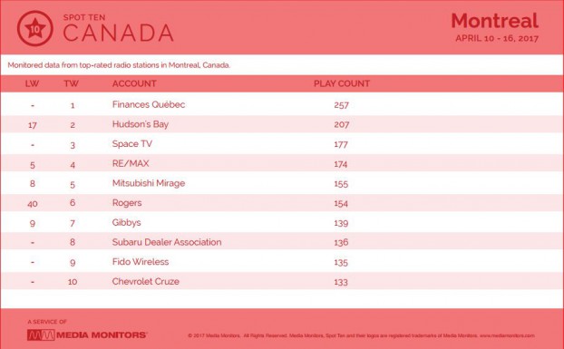The height and width of the screenshot is (349, 564).
Task: Click the Chevrolet Cruze account
Action: click(145, 281)
